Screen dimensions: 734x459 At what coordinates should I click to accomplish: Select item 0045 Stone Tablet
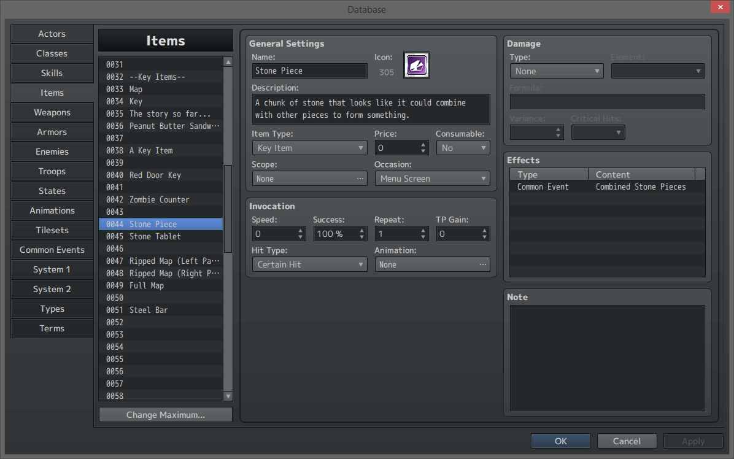[x=161, y=236]
